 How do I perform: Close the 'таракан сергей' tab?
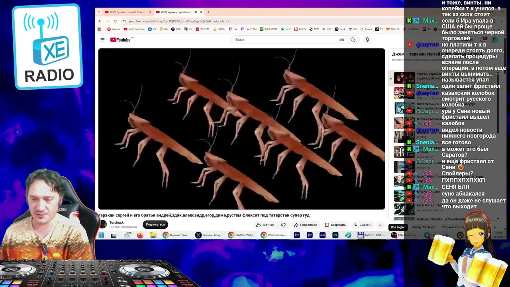point(200,12)
